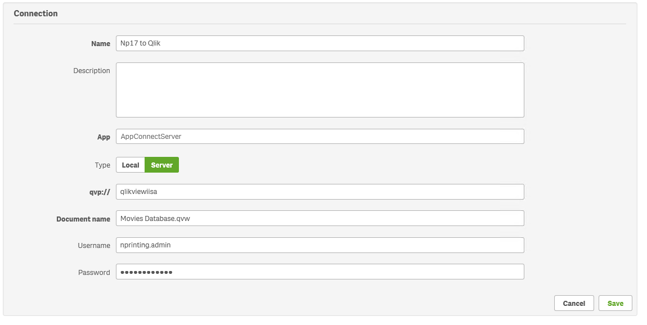Click the Document name input field
This screenshot has width=647, height=325.
(x=320, y=218)
